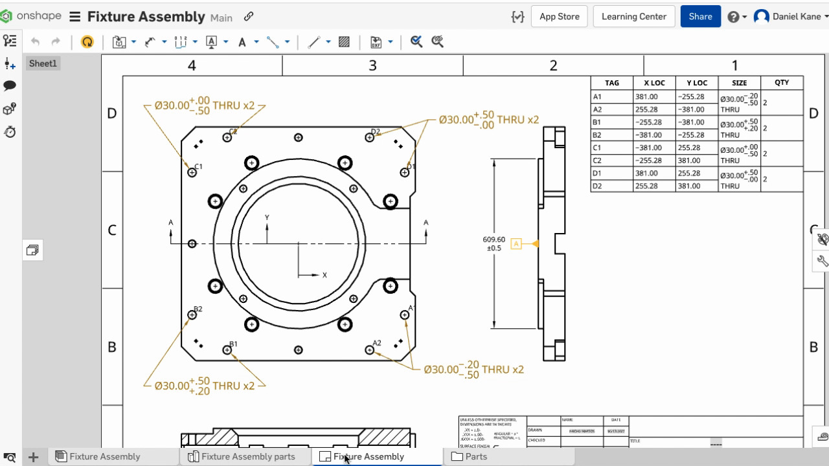Image resolution: width=829 pixels, height=466 pixels.
Task: Switch to the Fixture Assembly parts tab
Action: click(x=247, y=456)
